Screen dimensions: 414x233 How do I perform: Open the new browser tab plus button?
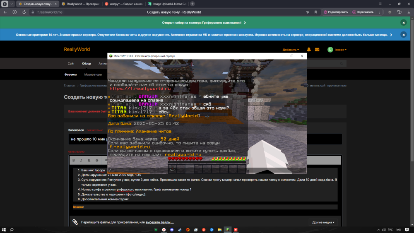click(193, 4)
